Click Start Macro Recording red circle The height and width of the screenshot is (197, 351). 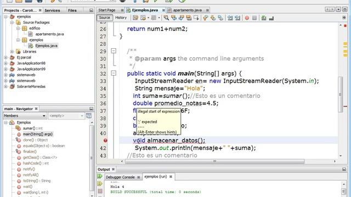(x=247, y=18)
